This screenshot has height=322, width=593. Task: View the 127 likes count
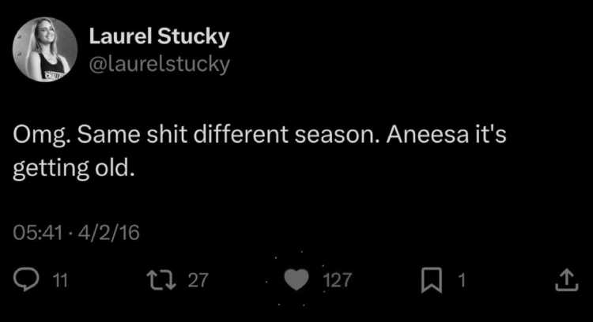click(338, 280)
